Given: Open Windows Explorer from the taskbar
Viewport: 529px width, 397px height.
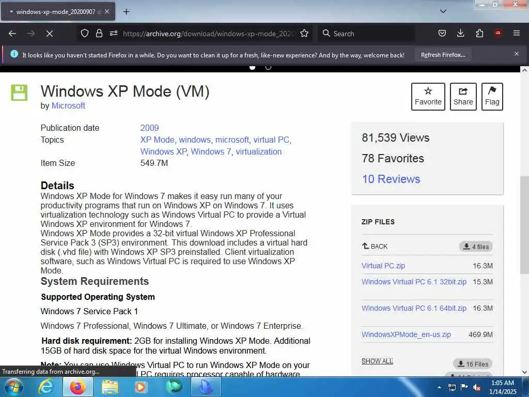Looking at the screenshot, I should coord(110,387).
